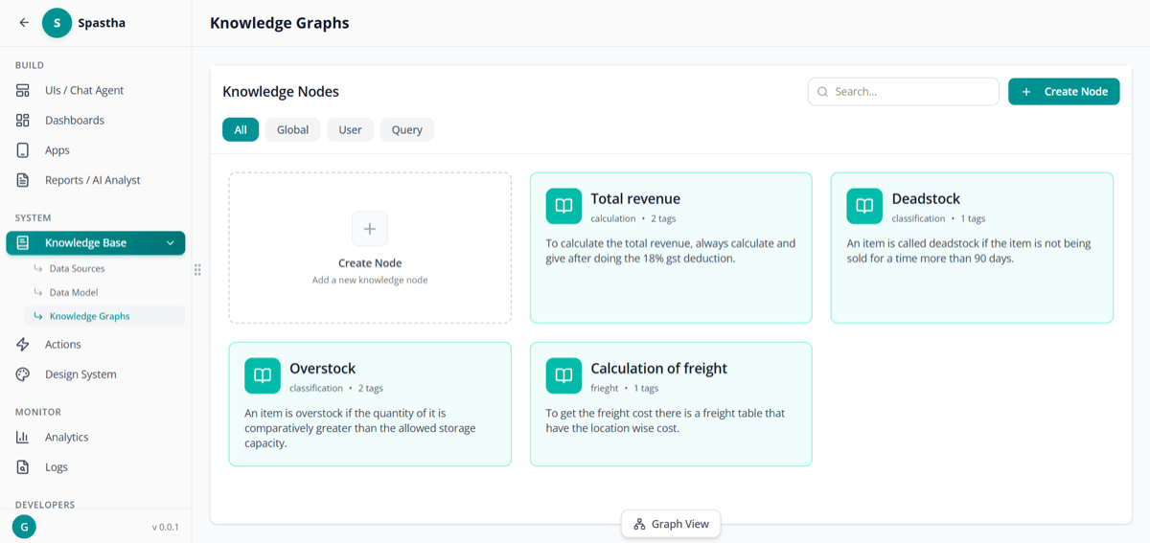Viewport: 1150px width, 543px height.
Task: Click the Knowledge Base book icon
Action: pos(23,243)
